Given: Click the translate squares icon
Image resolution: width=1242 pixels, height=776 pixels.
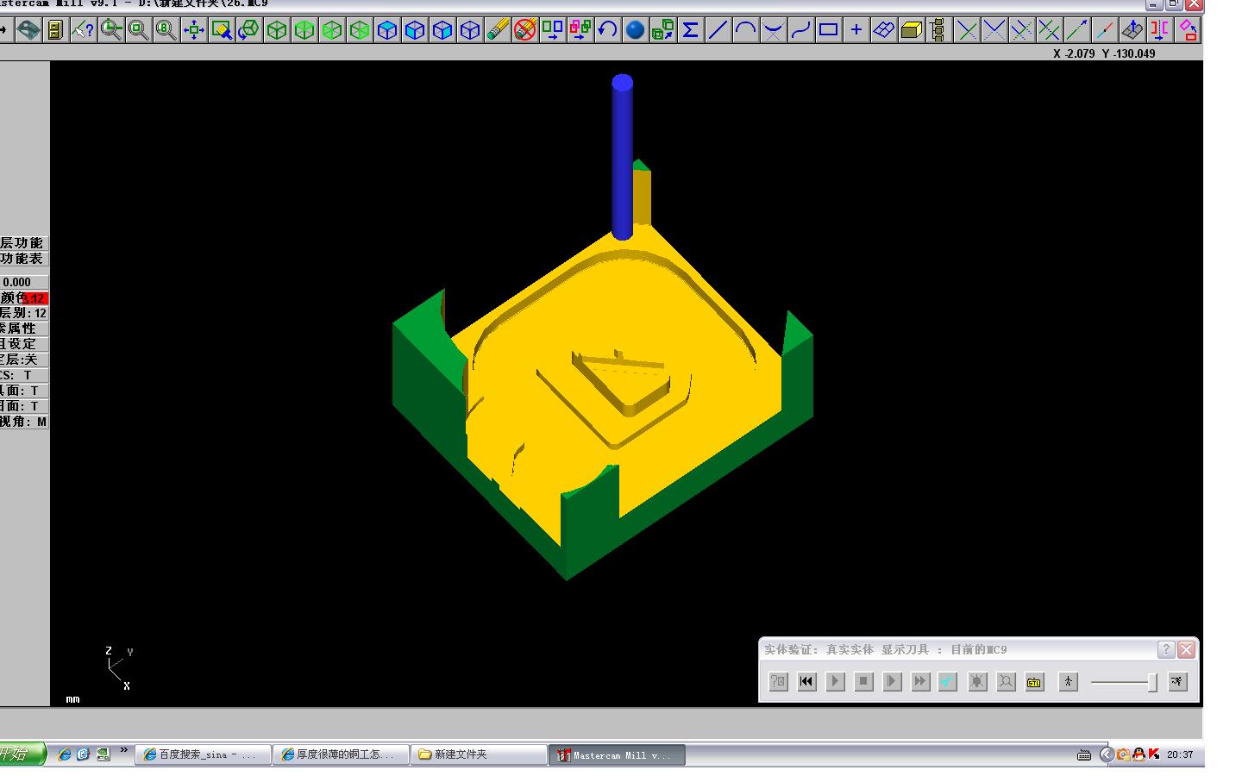Looking at the screenshot, I should [553, 30].
